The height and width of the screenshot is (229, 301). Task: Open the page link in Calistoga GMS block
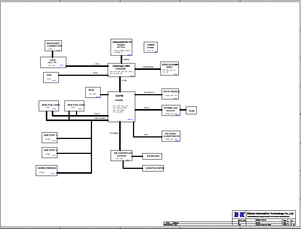(132, 76)
